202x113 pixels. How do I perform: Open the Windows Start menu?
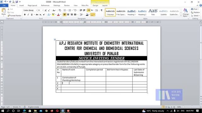[x=3, y=111]
